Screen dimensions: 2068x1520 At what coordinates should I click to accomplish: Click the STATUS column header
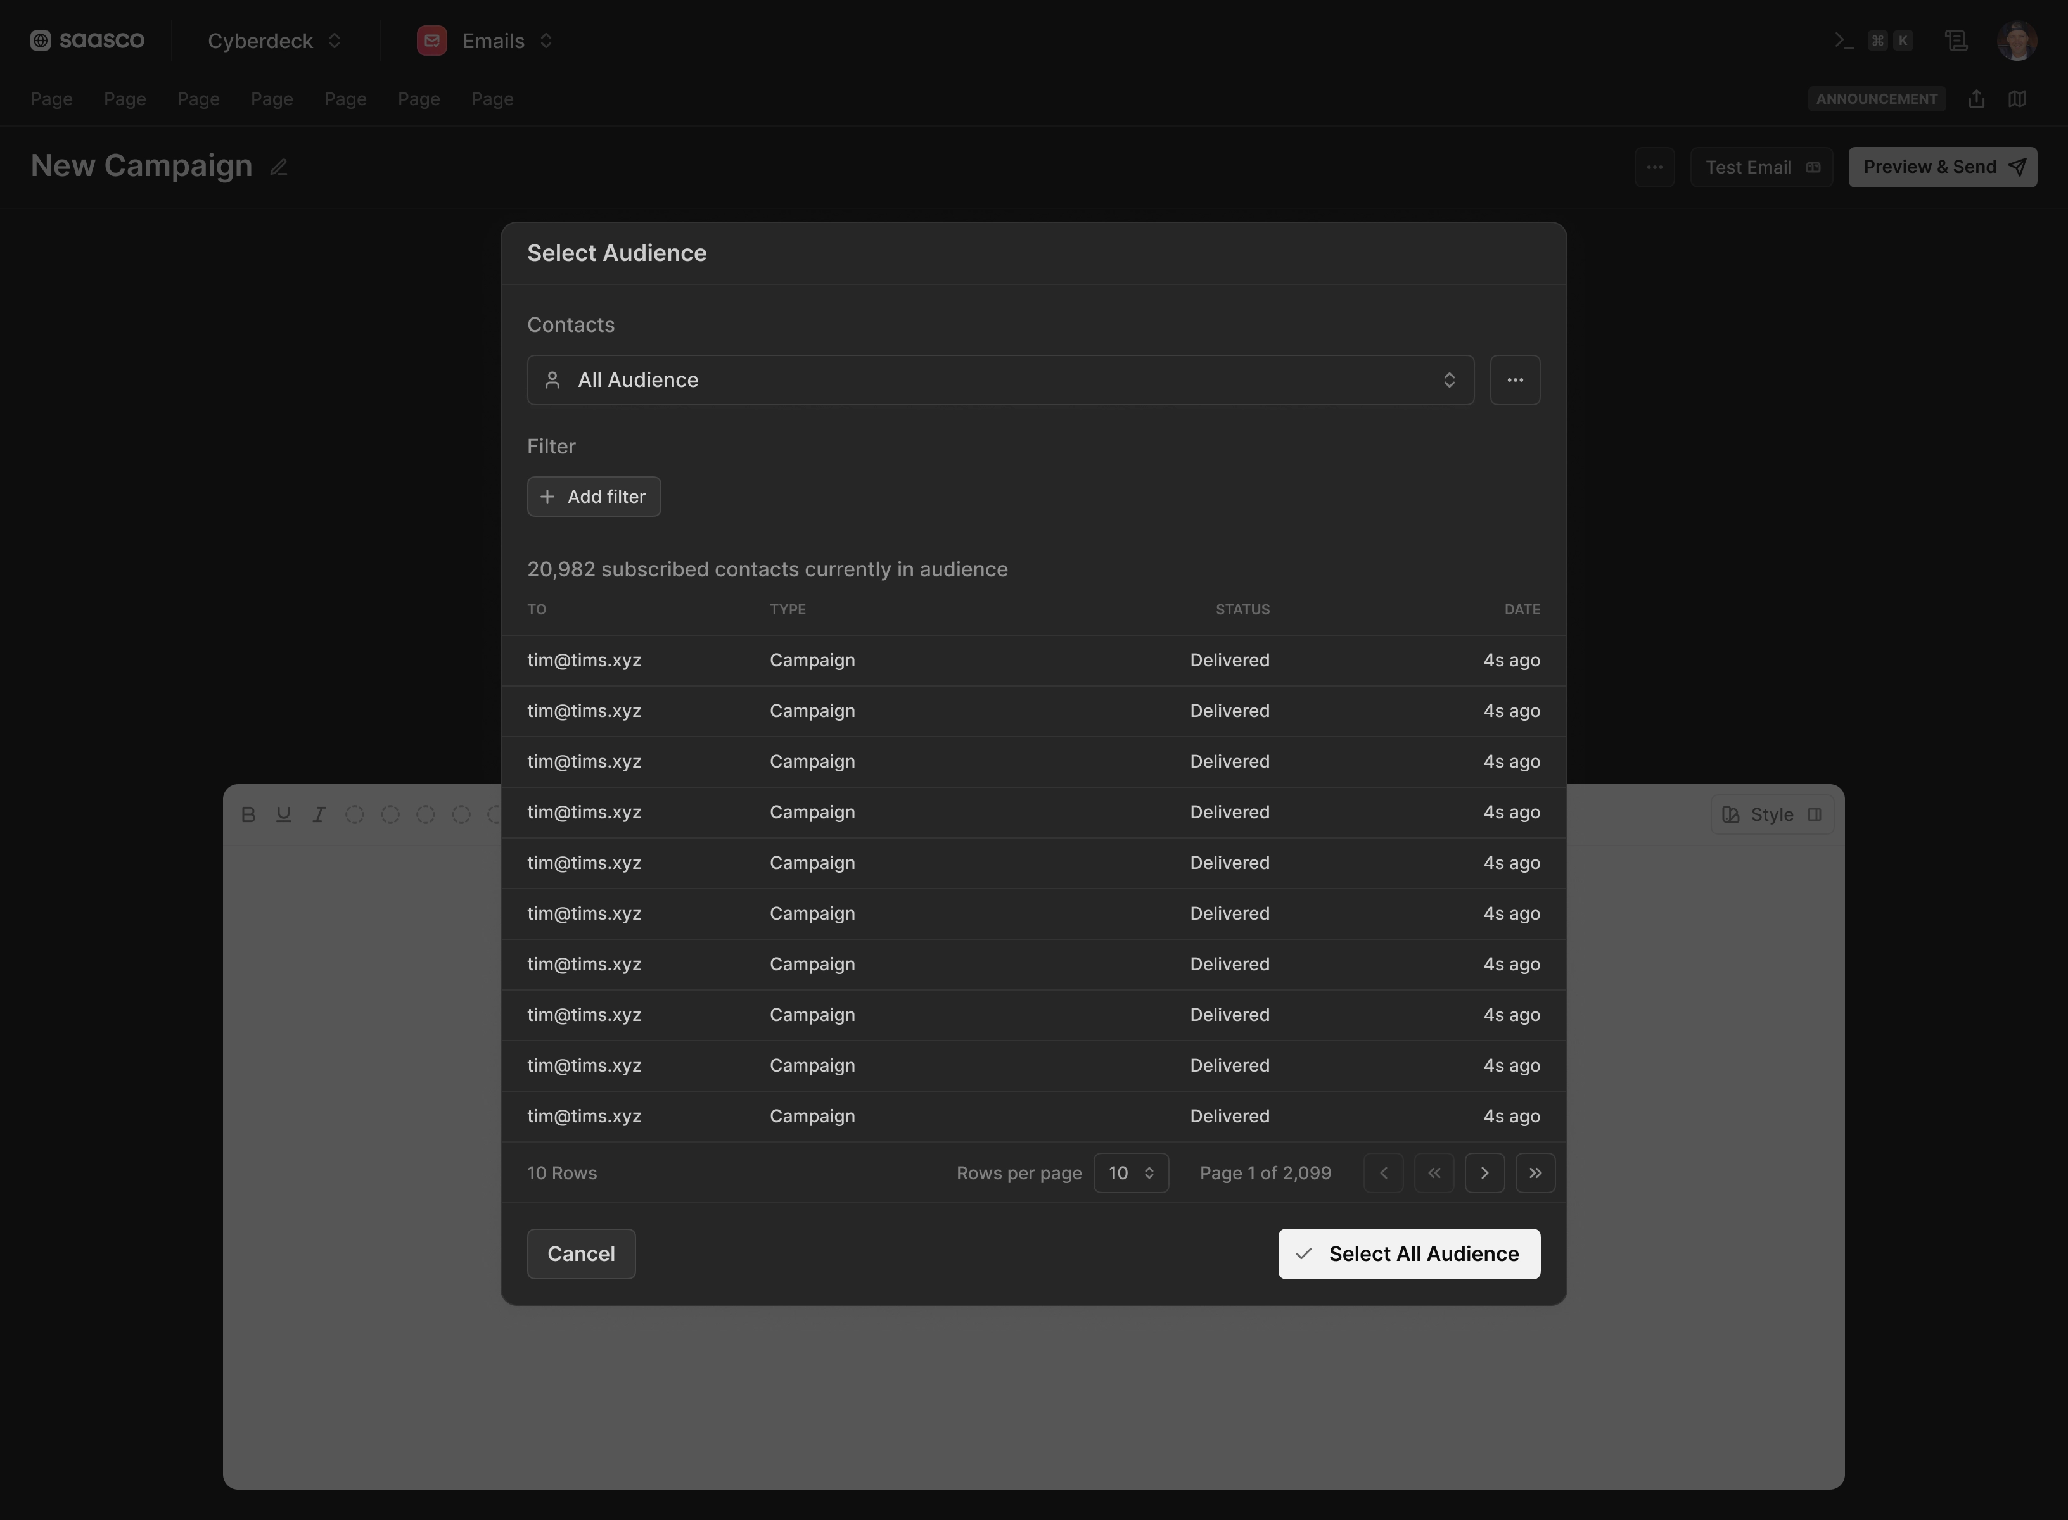point(1242,609)
